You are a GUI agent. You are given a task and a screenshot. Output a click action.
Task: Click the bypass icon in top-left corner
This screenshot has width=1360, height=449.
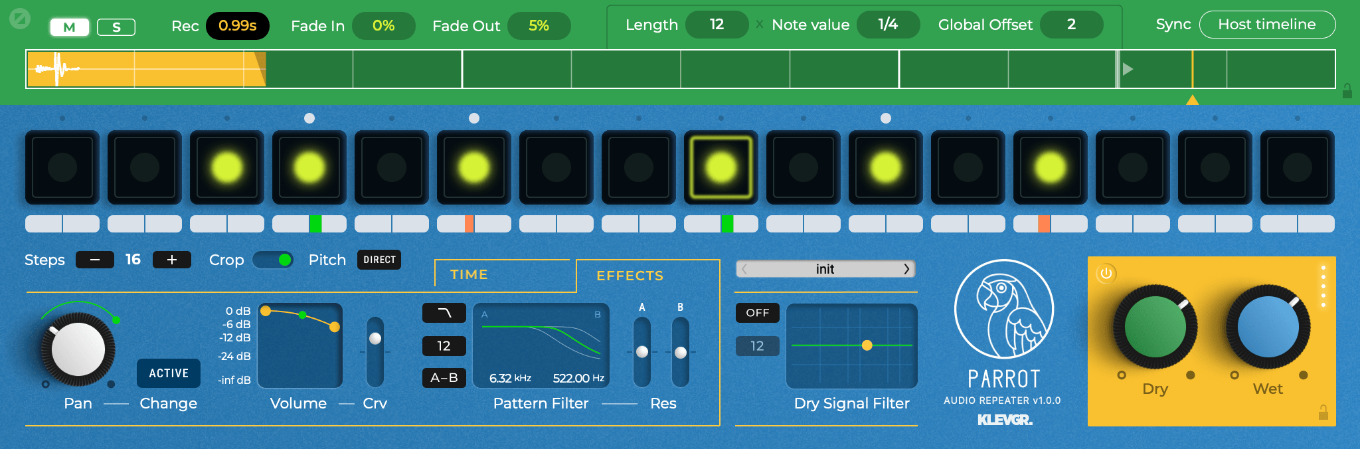pyautogui.click(x=20, y=19)
